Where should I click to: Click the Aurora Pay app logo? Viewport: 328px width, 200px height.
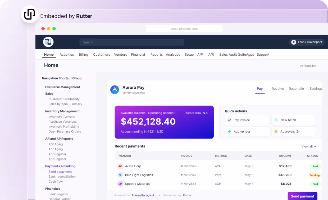[115, 90]
